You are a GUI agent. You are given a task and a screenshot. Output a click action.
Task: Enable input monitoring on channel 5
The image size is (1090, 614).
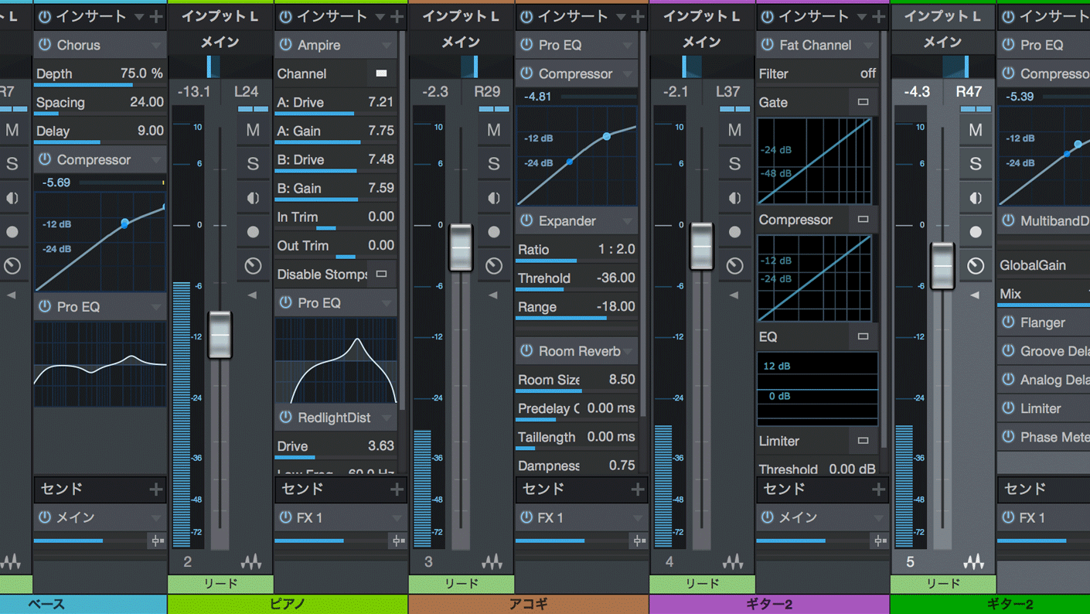[976, 198]
